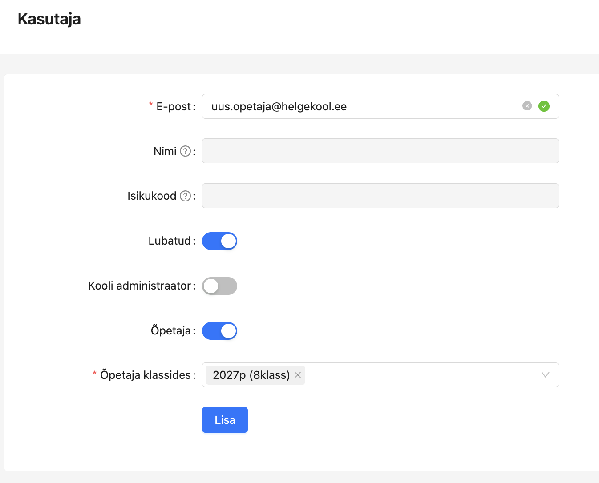This screenshot has width=599, height=483.
Task: Click the Lubatud label text
Action: (170, 241)
